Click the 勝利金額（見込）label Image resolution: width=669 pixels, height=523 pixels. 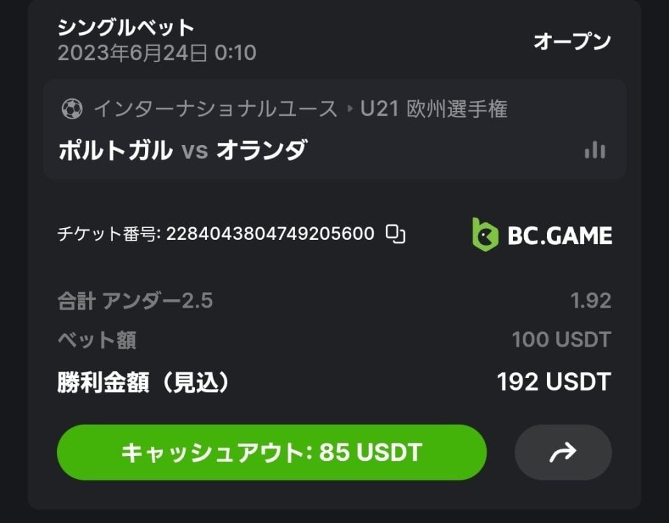pos(143,382)
